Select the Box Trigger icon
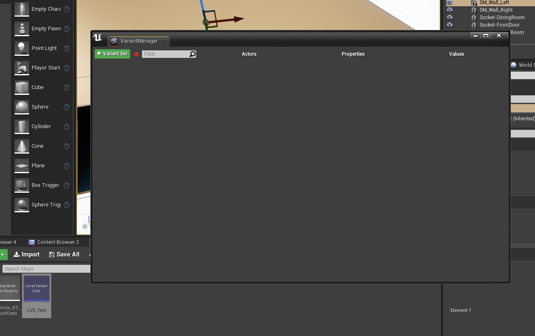Image resolution: width=535 pixels, height=336 pixels. pyautogui.click(x=22, y=185)
